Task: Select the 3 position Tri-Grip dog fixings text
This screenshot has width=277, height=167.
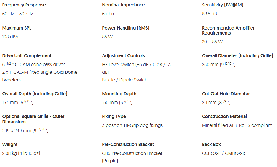Action: tap(132, 125)
